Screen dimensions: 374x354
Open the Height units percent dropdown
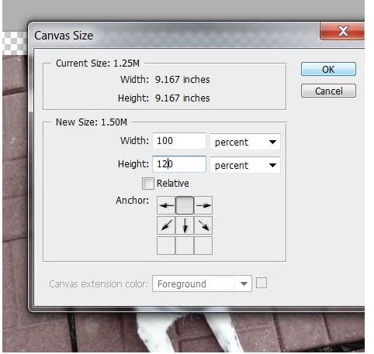pyautogui.click(x=245, y=165)
